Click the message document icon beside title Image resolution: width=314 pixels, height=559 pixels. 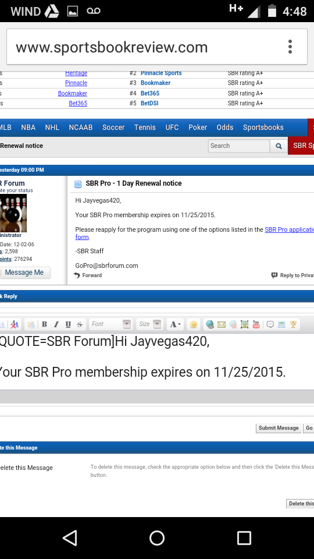(x=77, y=184)
